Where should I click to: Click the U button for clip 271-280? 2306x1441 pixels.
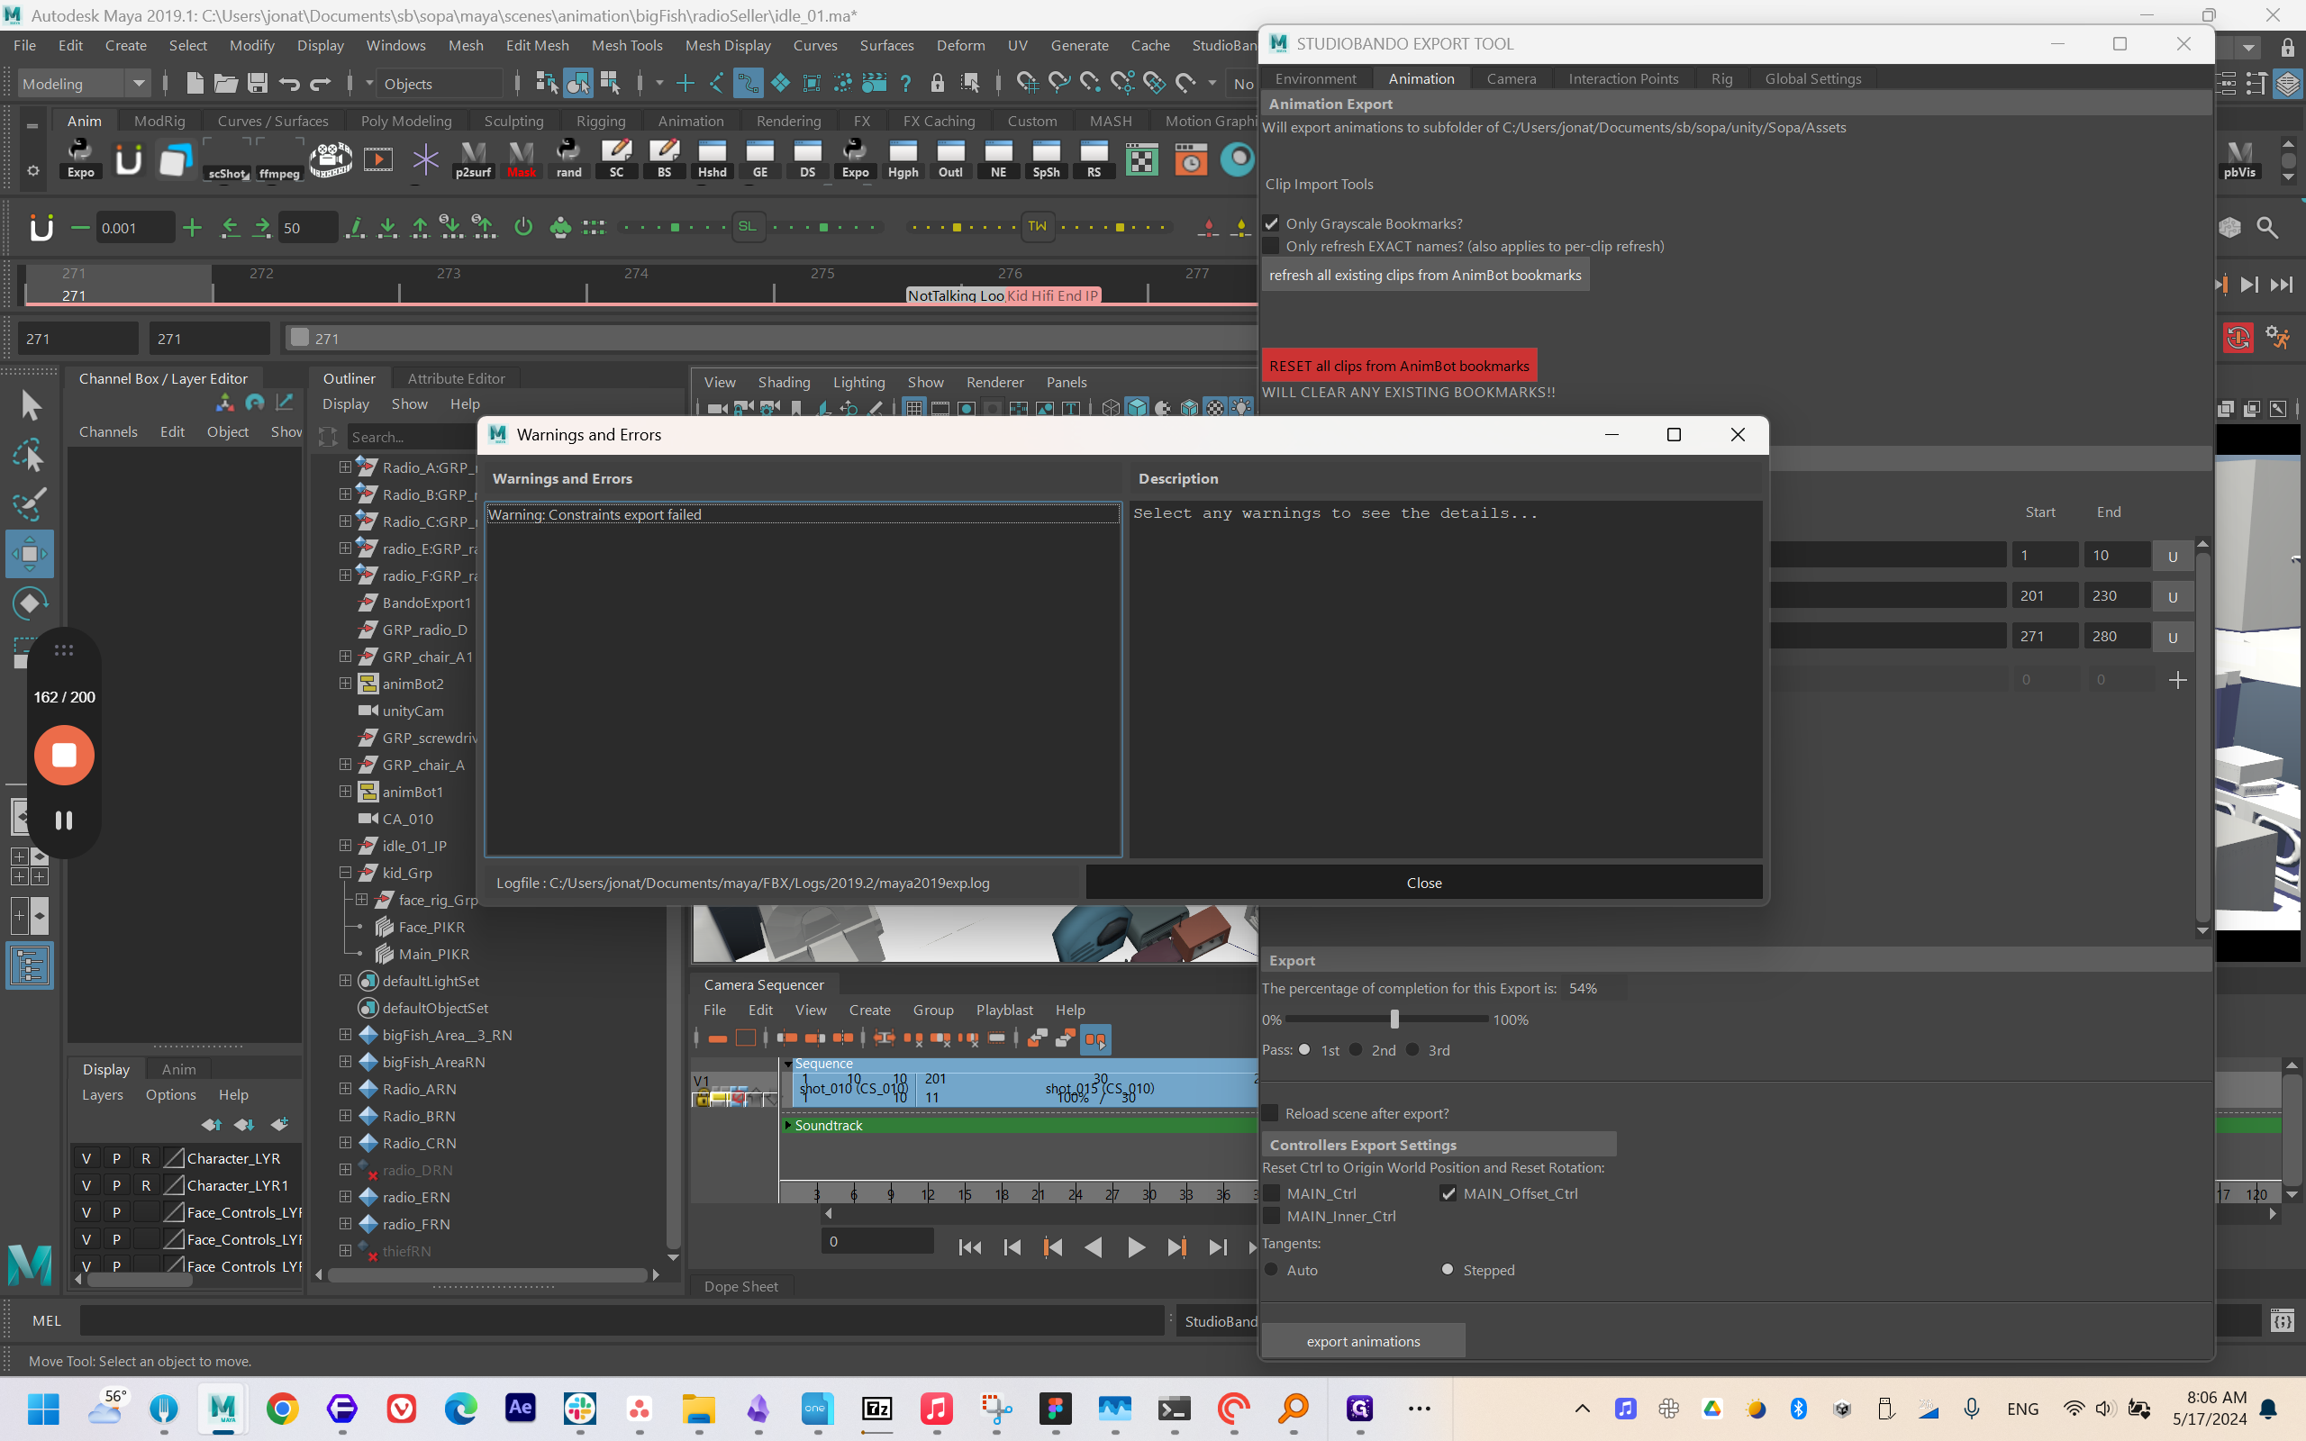click(2173, 637)
